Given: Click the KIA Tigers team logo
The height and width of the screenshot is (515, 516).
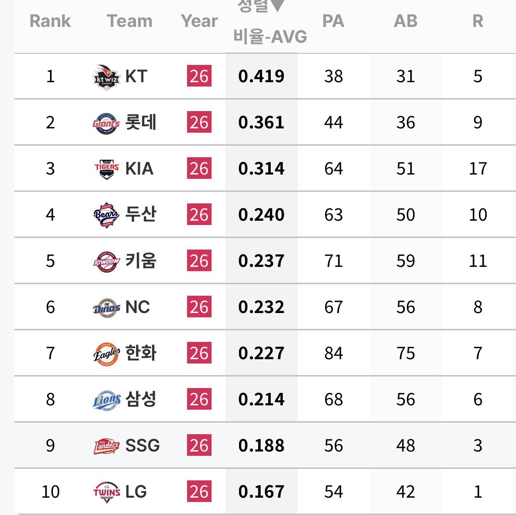Looking at the screenshot, I should 106,169.
